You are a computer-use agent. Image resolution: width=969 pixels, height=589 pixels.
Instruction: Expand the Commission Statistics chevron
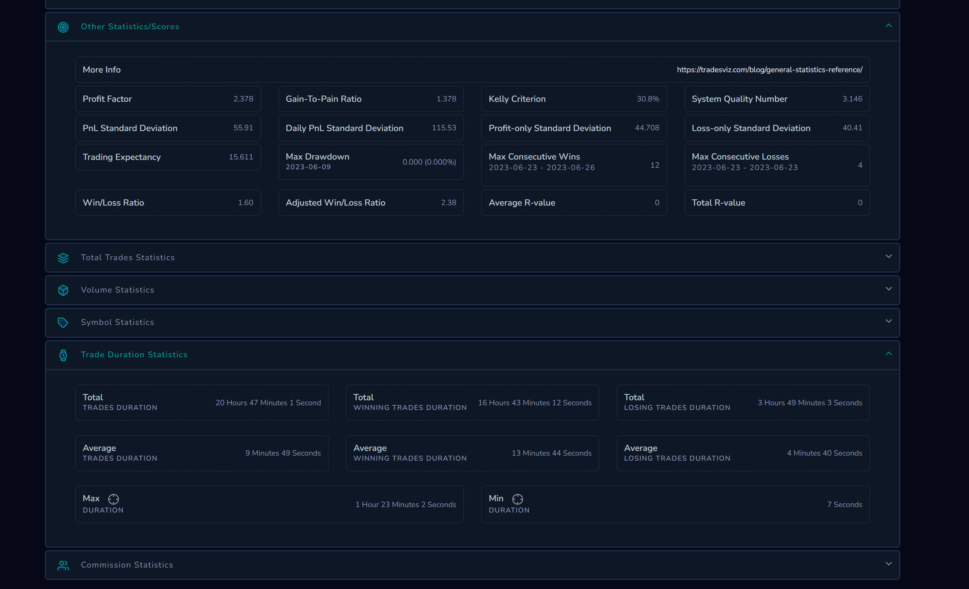(x=888, y=564)
